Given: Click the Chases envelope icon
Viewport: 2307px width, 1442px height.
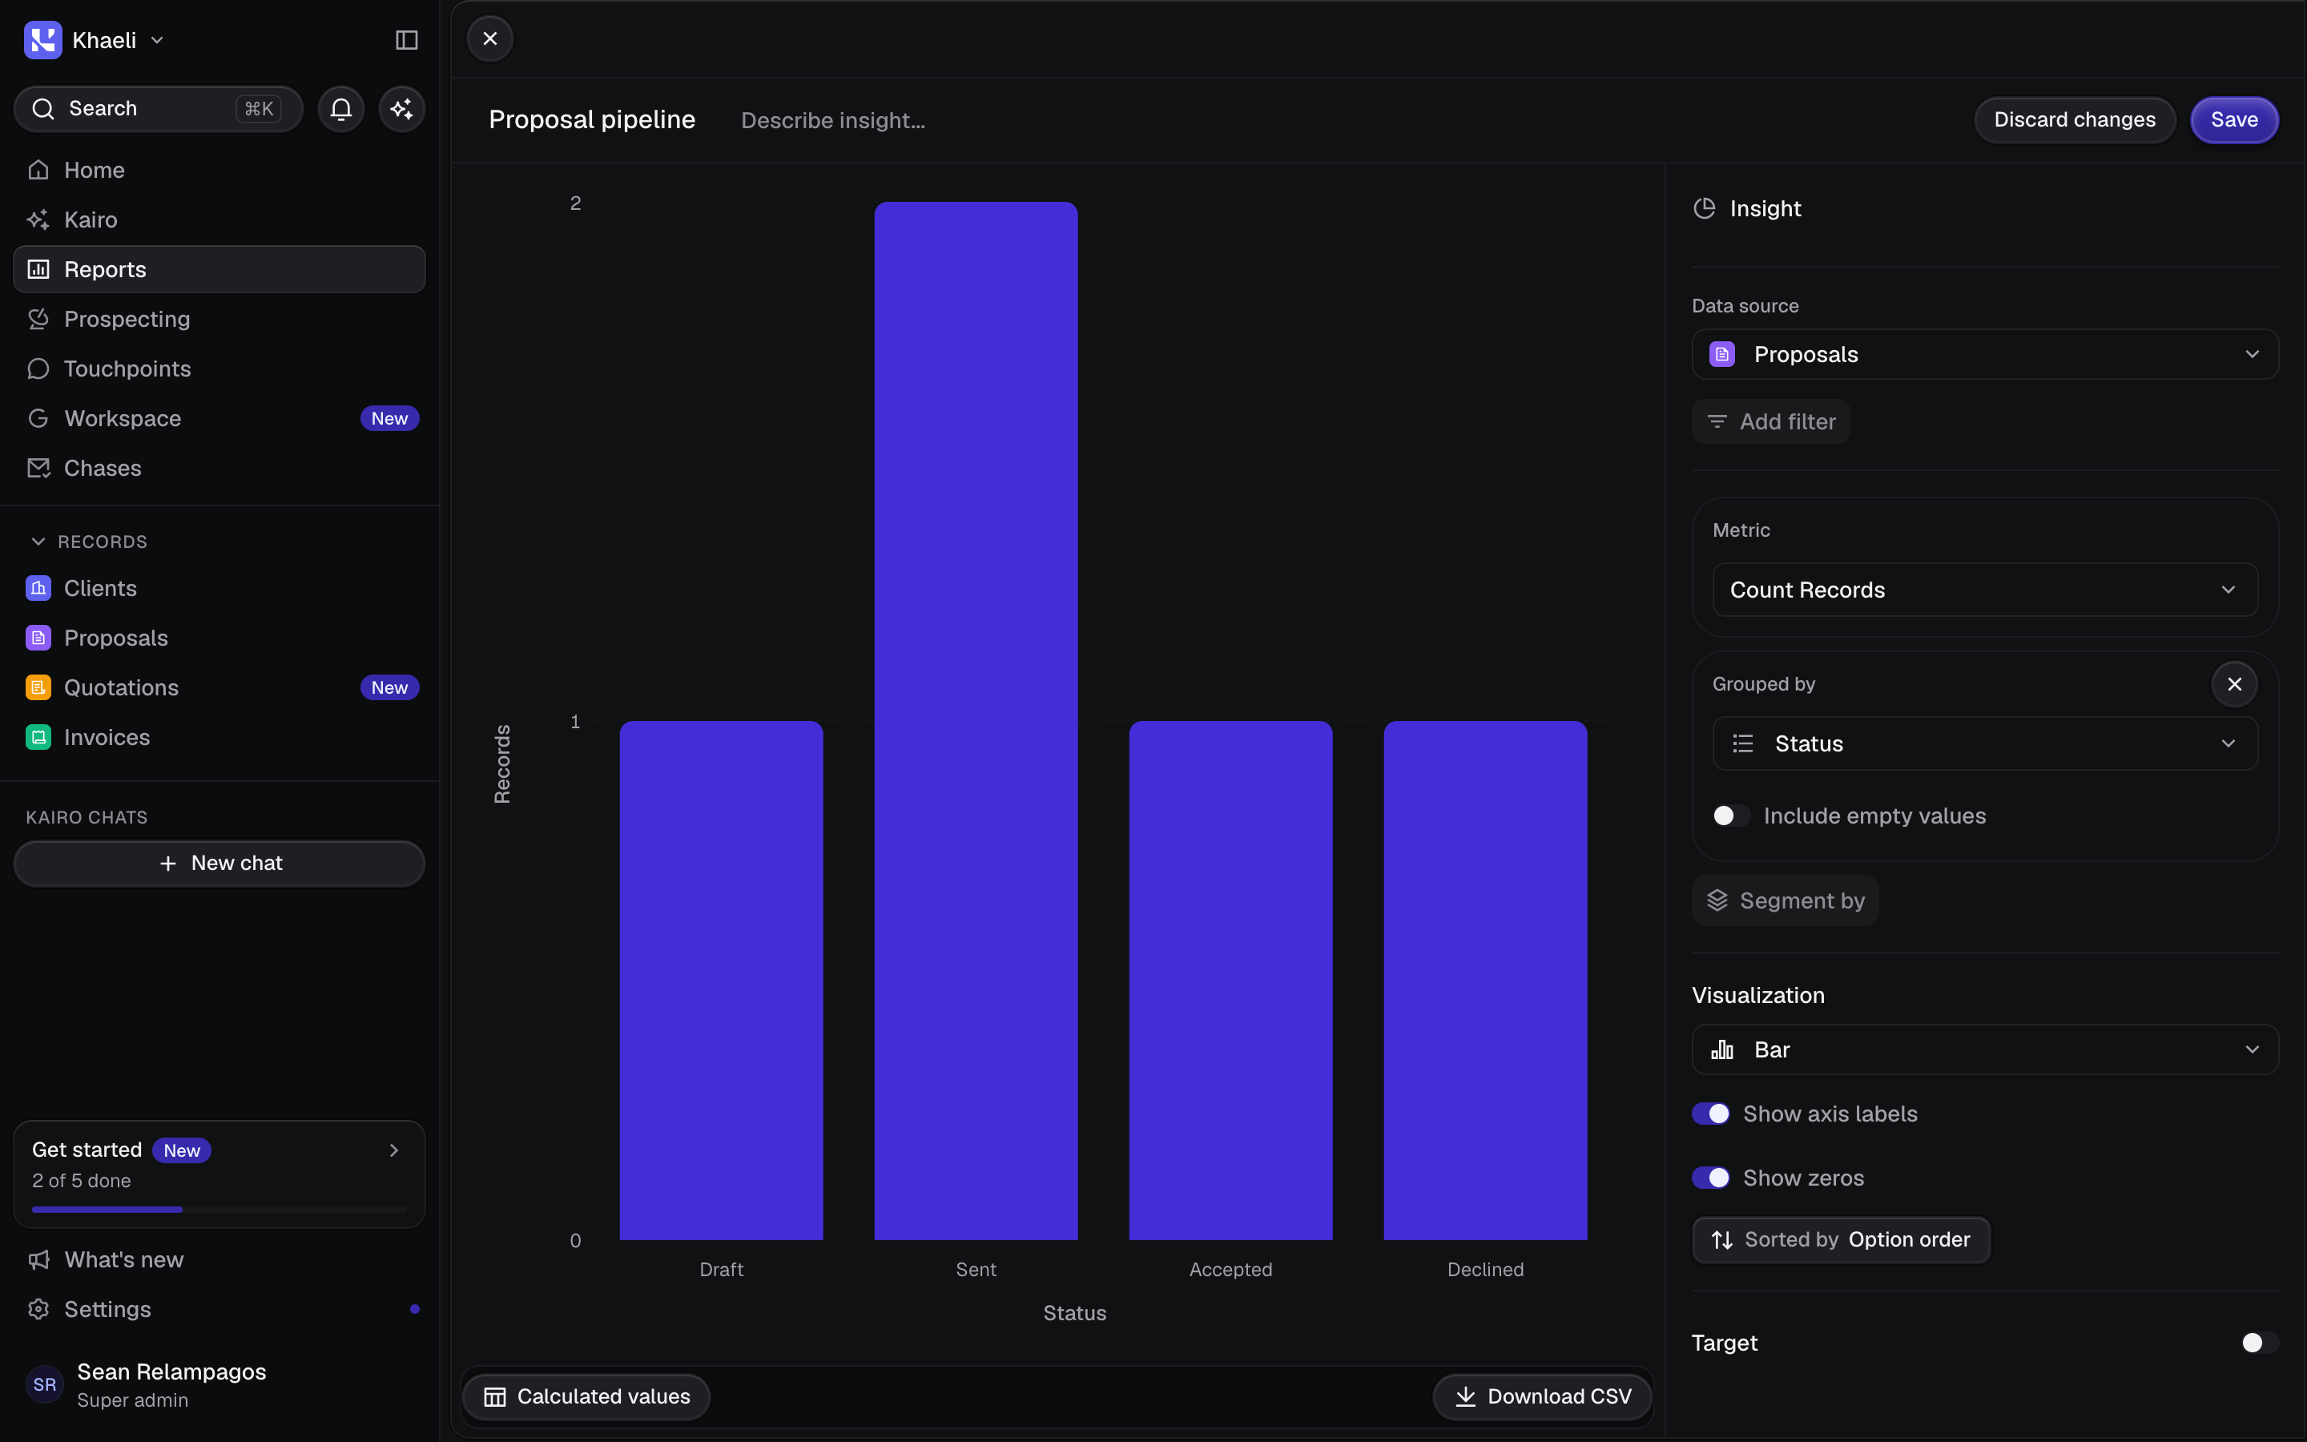Looking at the screenshot, I should 38,469.
